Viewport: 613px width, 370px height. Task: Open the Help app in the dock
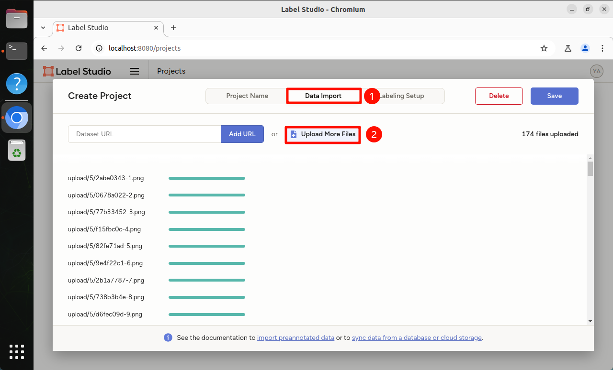point(17,84)
